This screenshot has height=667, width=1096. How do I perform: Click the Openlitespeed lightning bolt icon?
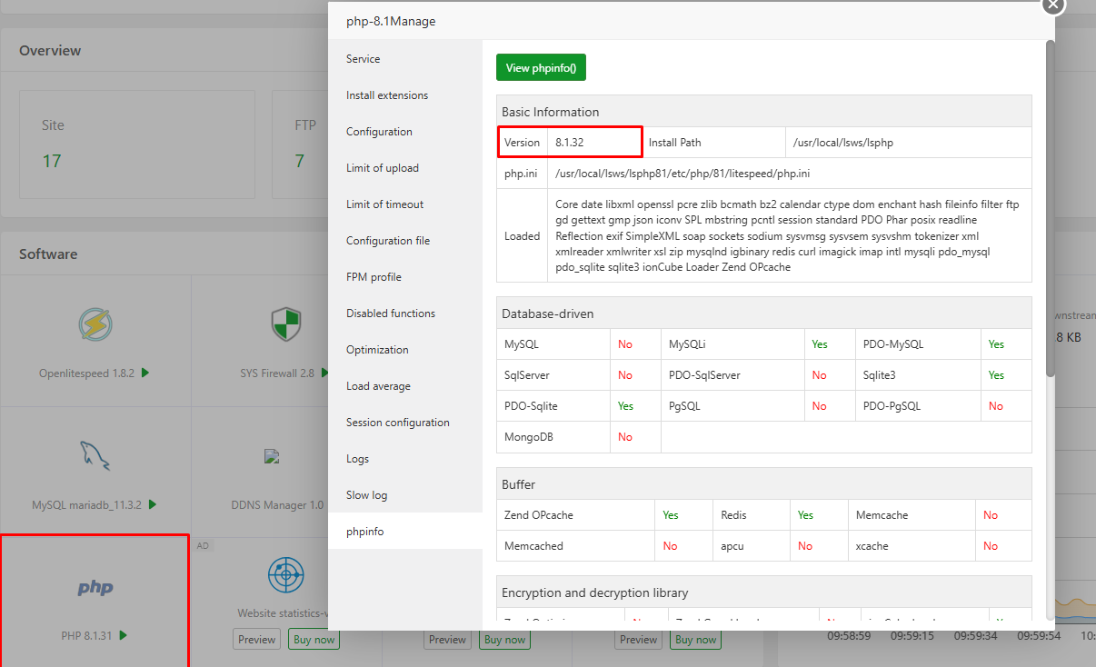coord(95,324)
